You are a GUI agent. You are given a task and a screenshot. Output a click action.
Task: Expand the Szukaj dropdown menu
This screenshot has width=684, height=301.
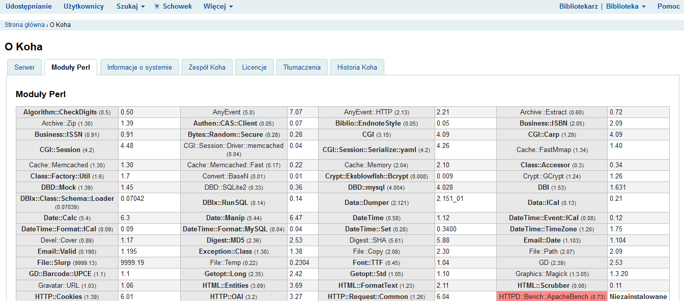pyautogui.click(x=130, y=7)
